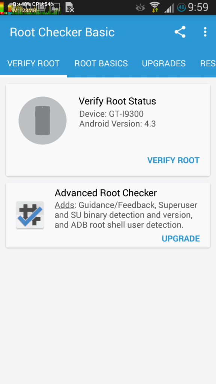Tap the cellular signal strength icon
Viewport: 216px width, 384px height.
point(169,8)
